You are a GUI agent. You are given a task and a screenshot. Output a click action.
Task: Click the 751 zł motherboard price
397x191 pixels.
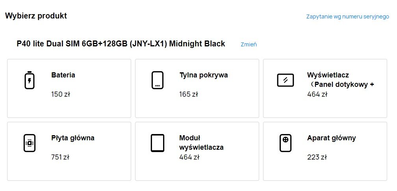click(x=60, y=157)
